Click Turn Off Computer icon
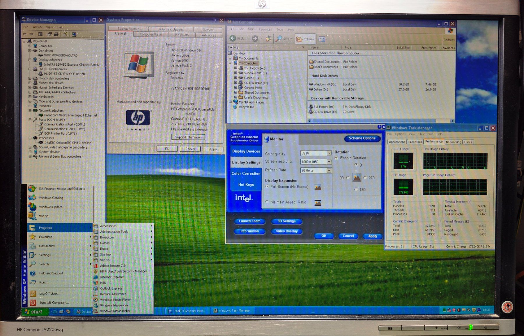The height and width of the screenshot is (336, 524). click(x=33, y=303)
